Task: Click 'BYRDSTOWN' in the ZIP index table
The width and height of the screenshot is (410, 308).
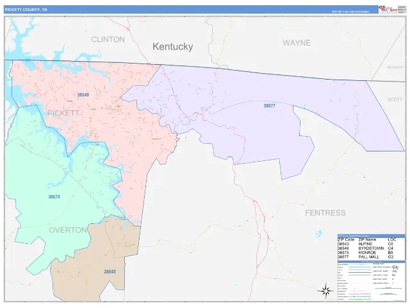Action: [371, 248]
